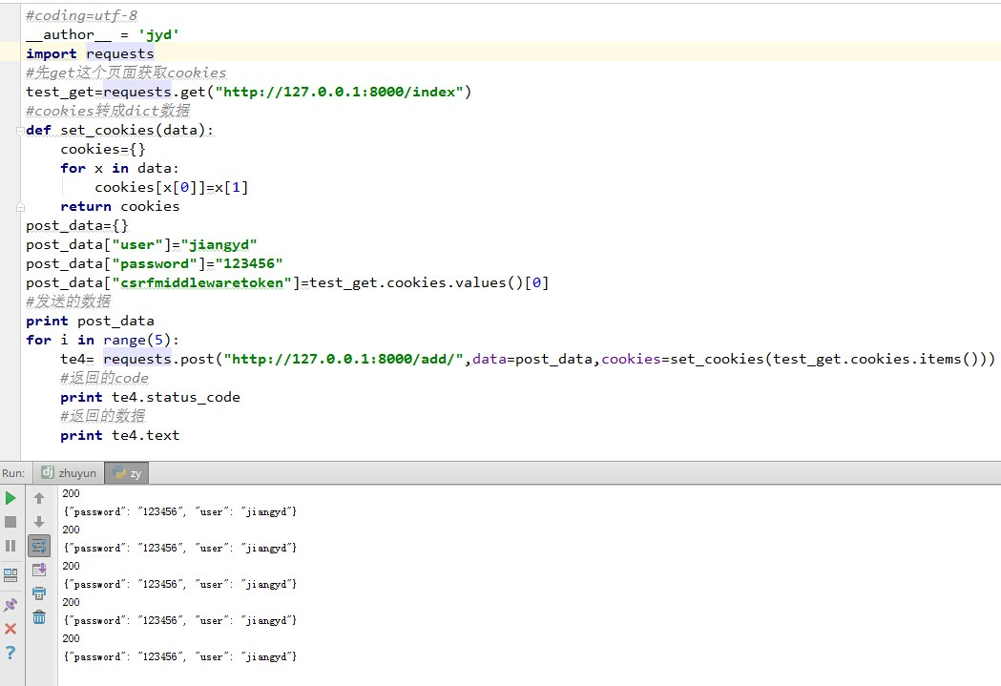Click the '#返回的数据' comment

(103, 417)
